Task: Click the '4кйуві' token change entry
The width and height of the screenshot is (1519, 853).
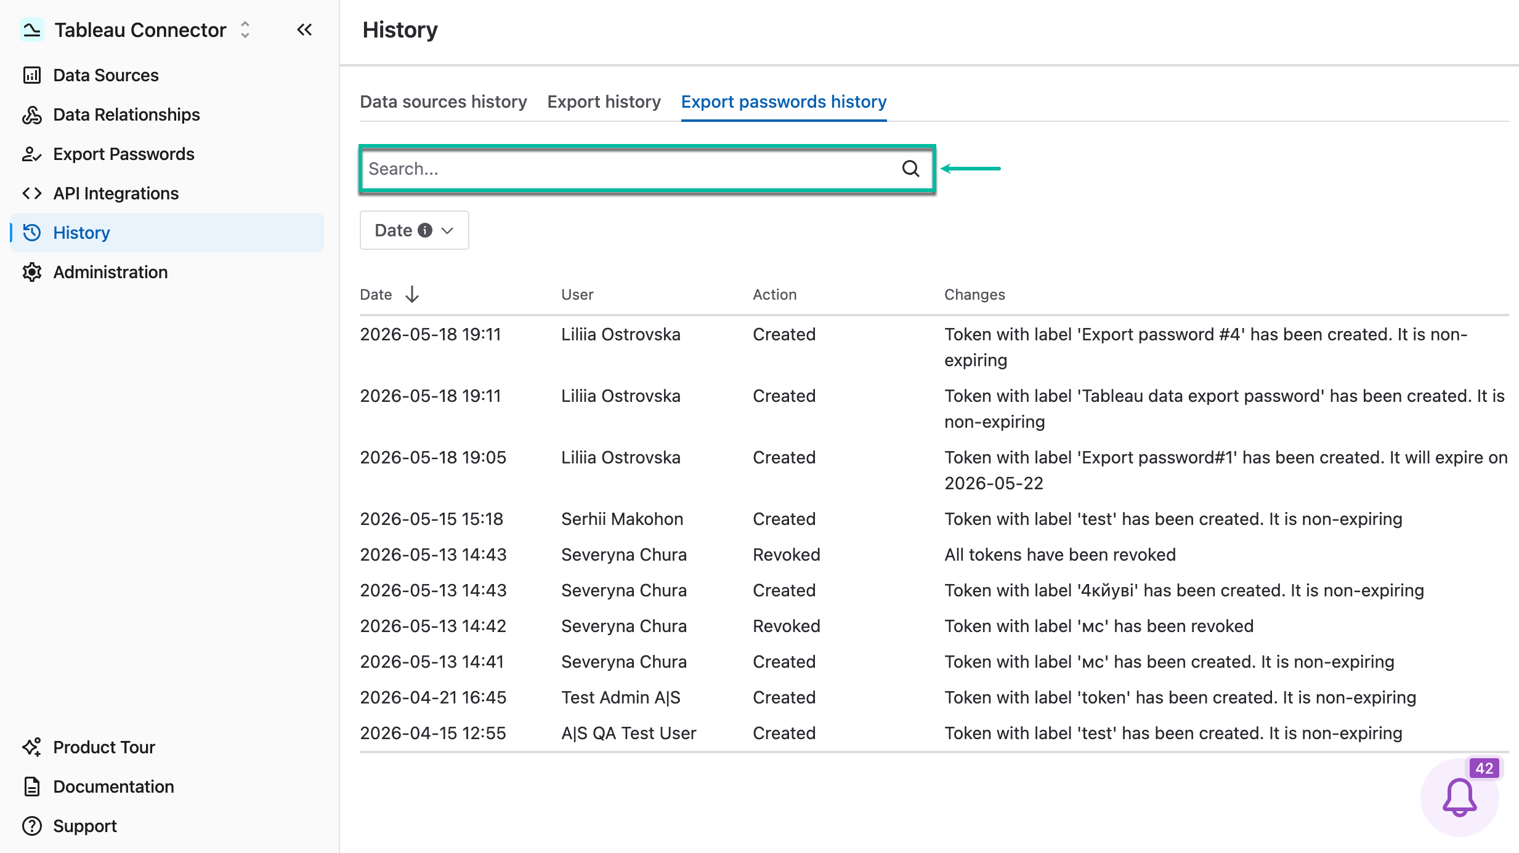Action: click(x=1184, y=590)
